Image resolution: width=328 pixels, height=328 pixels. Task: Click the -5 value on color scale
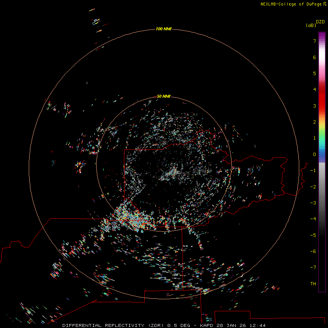pyautogui.click(x=313, y=235)
